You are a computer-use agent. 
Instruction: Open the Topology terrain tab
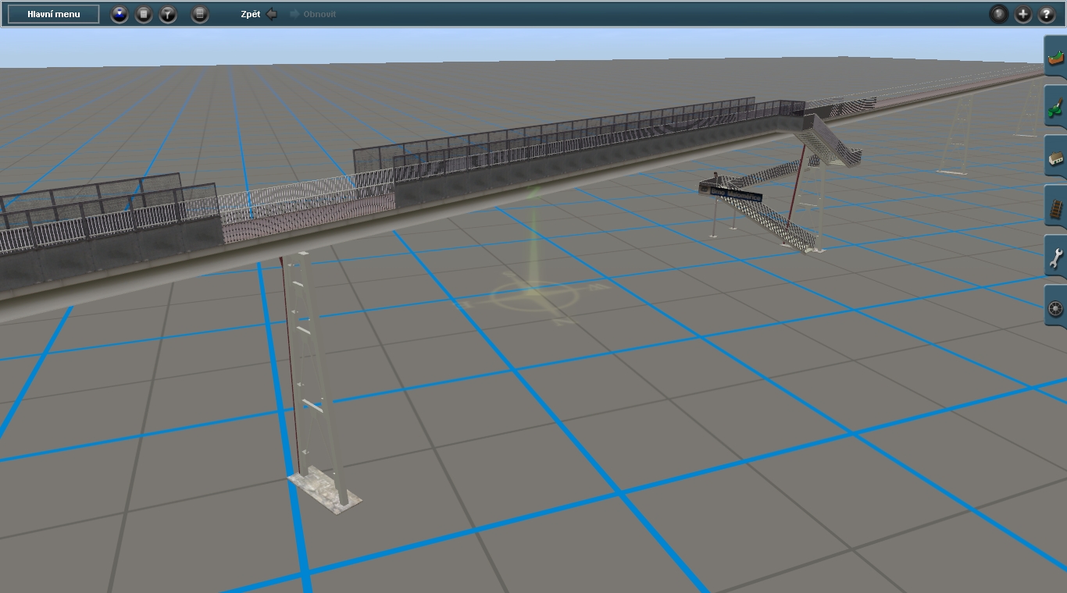1055,58
